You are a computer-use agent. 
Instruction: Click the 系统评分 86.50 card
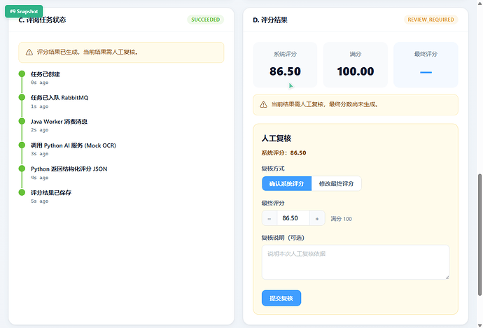tap(285, 65)
